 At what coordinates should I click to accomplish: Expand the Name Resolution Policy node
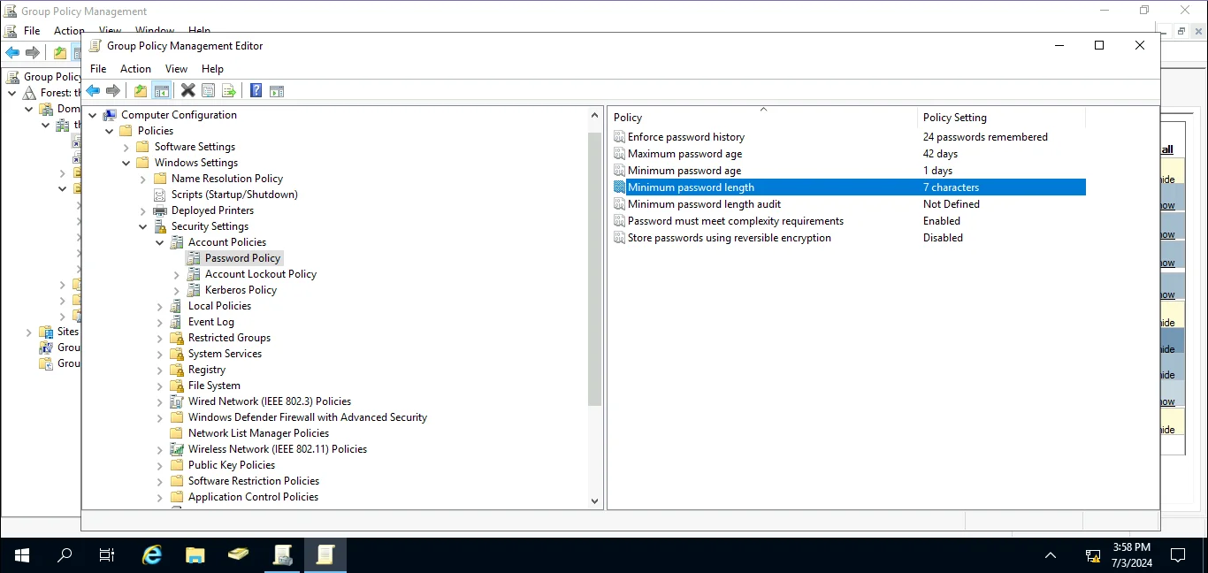click(x=142, y=179)
